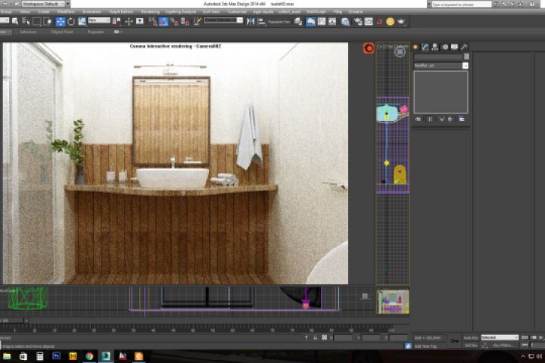This screenshot has width=545, height=363.
Task: Select the Move tool in main toolbar
Action: [60, 21]
